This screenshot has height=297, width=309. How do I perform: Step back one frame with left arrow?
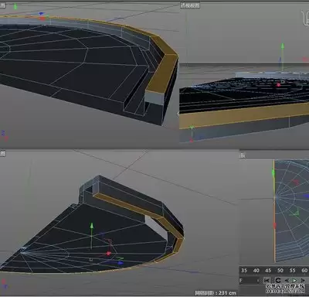(287, 280)
